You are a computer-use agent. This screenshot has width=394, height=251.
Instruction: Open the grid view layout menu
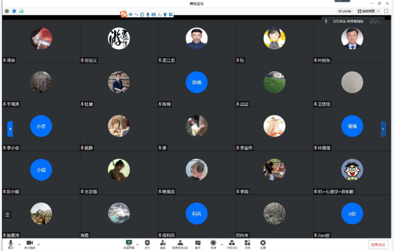pos(368,11)
